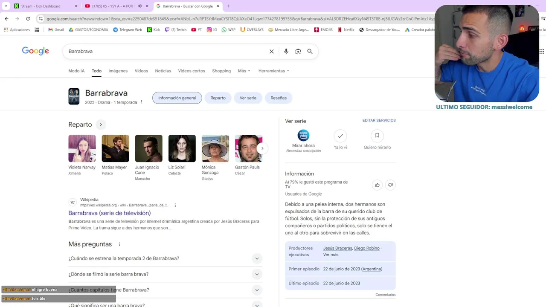Submit search with magnifier icon
This screenshot has height=307, width=546.
click(x=310, y=51)
